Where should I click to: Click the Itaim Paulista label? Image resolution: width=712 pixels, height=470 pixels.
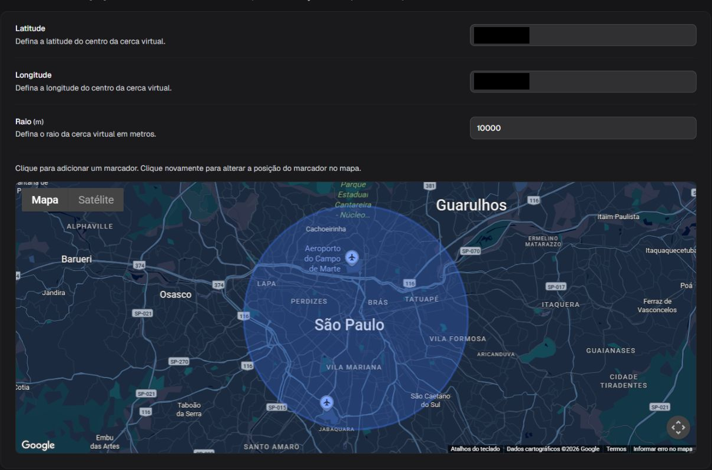point(618,217)
